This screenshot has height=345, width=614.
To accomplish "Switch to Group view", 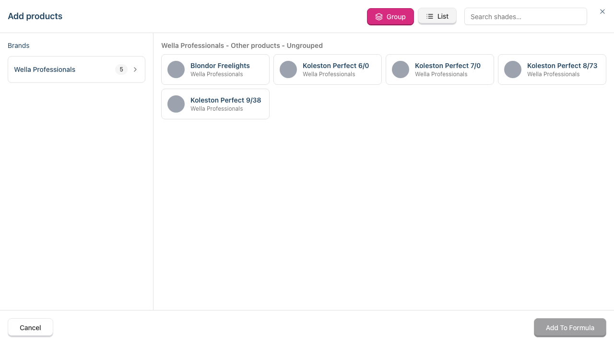I will [390, 17].
